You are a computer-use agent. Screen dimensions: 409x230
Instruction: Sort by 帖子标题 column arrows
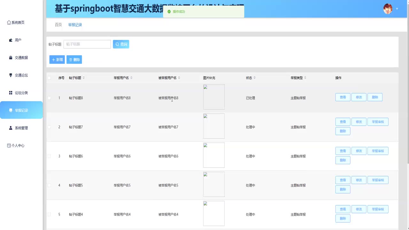(x=84, y=78)
